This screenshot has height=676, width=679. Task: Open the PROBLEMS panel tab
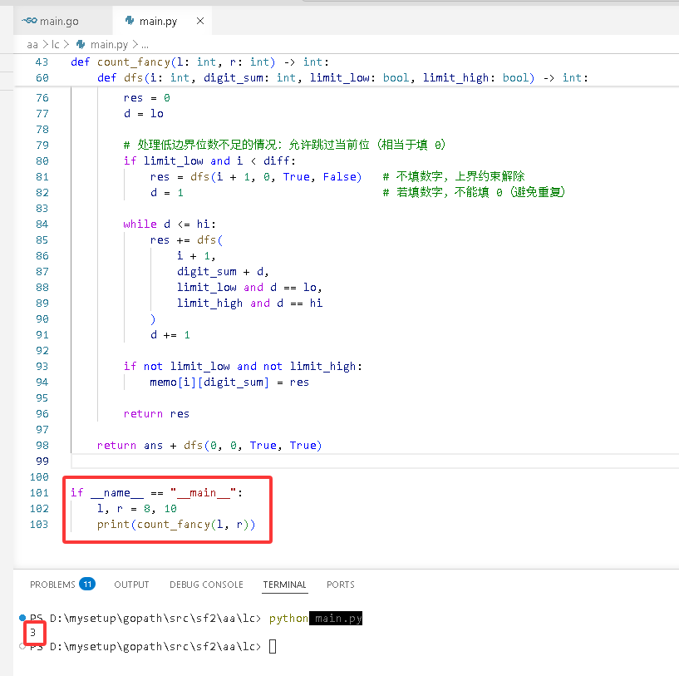point(53,585)
